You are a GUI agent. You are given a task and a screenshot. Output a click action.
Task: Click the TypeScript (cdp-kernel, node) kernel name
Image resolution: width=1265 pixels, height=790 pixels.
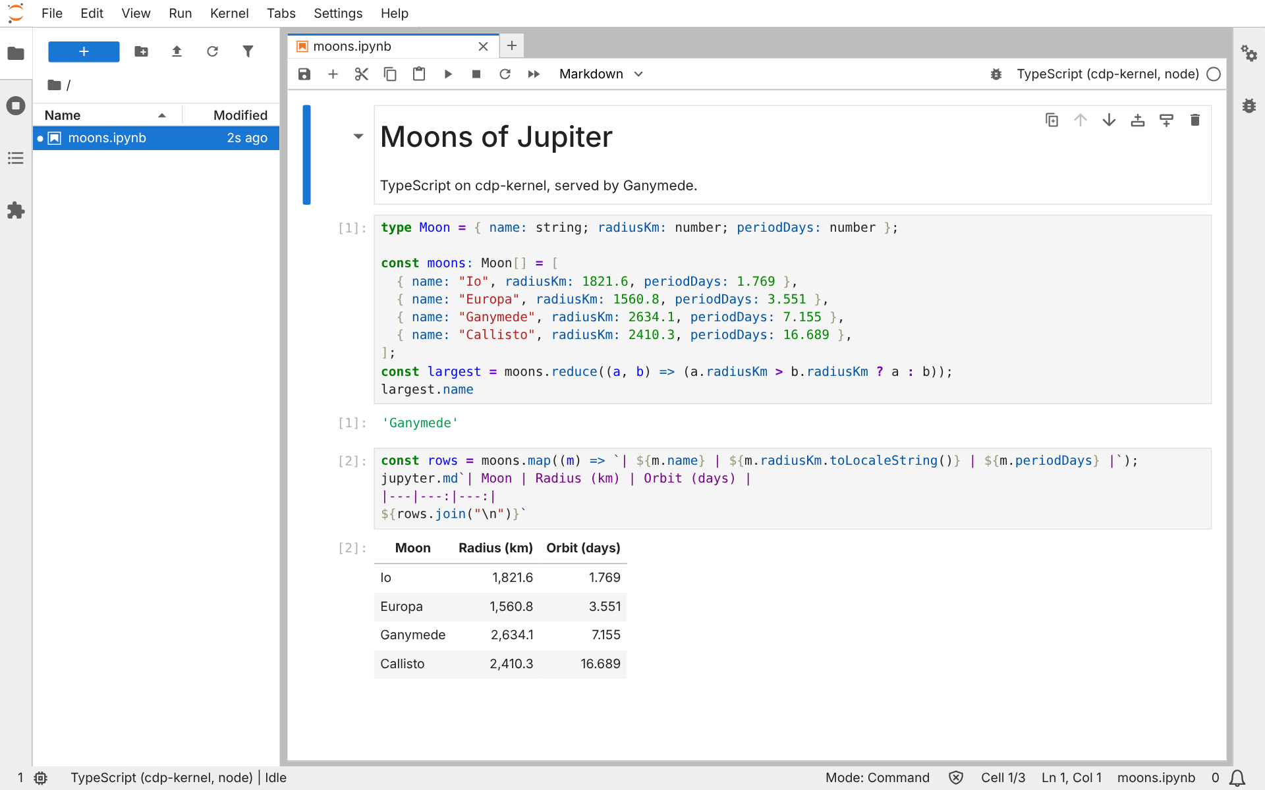pyautogui.click(x=1108, y=74)
